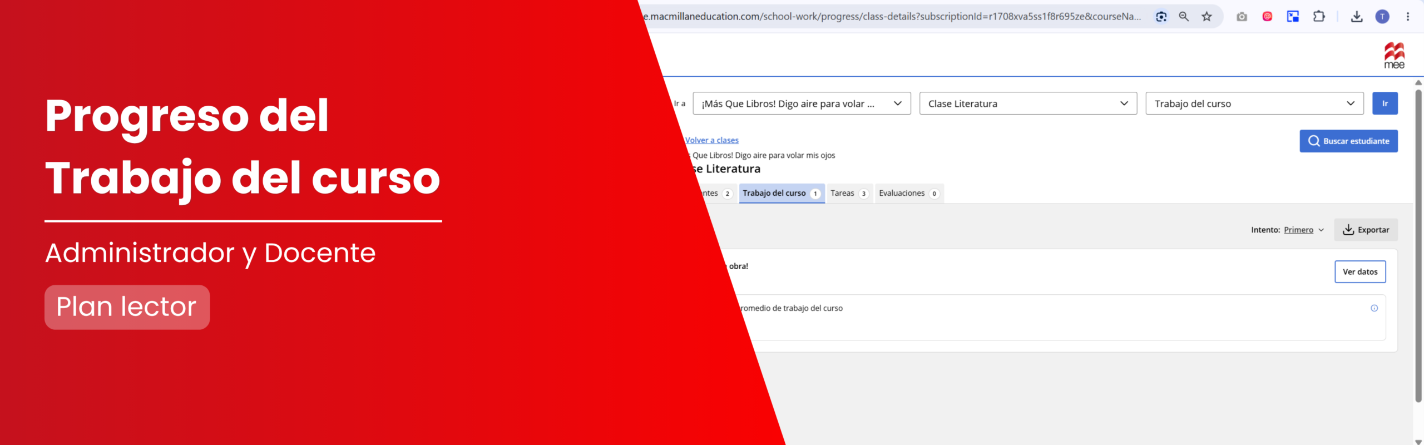Open the browser downloads icon
Viewport: 1424px width, 445px height.
1357,17
